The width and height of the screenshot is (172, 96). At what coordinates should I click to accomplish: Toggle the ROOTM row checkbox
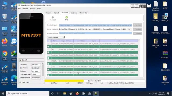click(x=48, y=61)
